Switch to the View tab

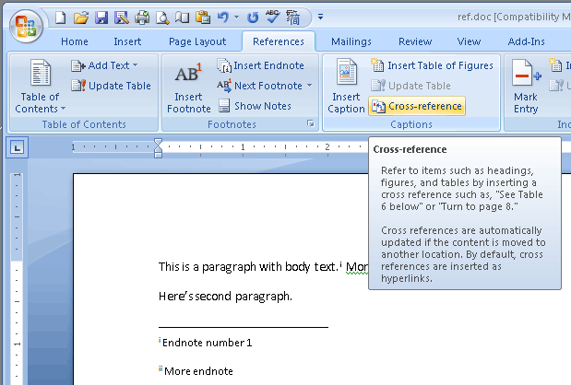pyautogui.click(x=469, y=41)
